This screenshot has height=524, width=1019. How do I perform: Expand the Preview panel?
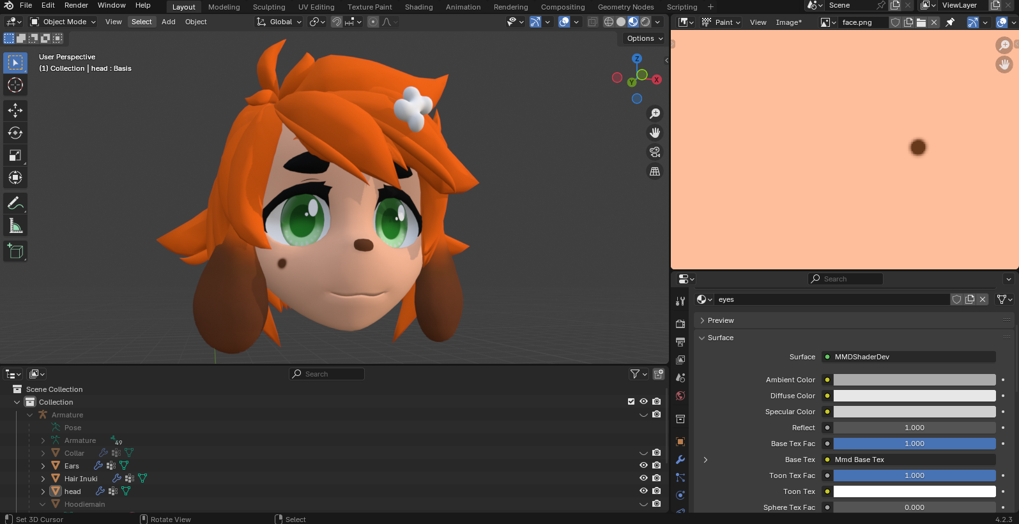tap(702, 320)
